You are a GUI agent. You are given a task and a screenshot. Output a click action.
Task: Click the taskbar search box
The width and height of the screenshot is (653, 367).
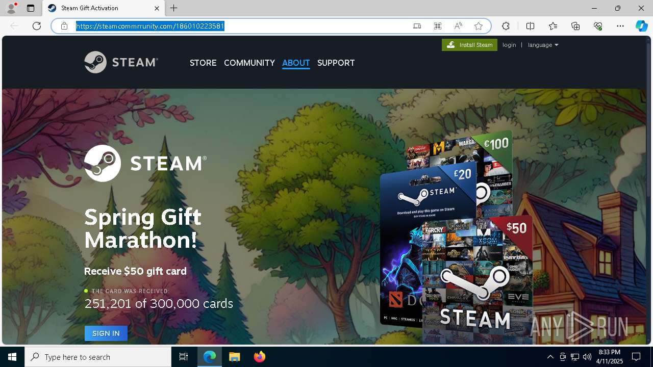(x=98, y=357)
